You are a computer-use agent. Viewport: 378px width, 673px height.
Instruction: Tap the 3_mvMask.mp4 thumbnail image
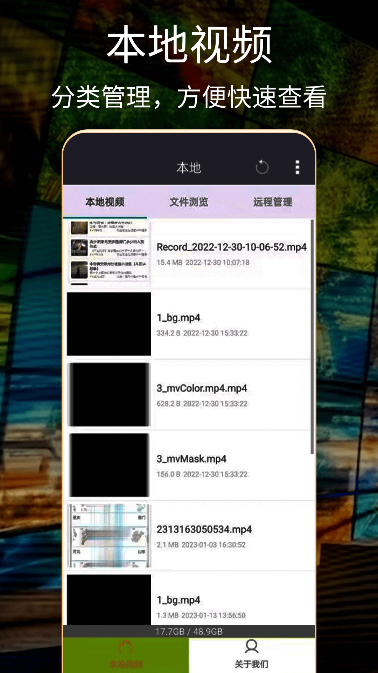click(x=109, y=465)
